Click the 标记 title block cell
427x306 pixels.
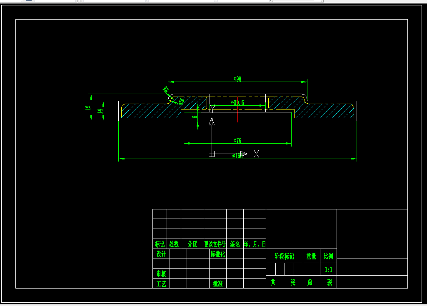pos(160,244)
